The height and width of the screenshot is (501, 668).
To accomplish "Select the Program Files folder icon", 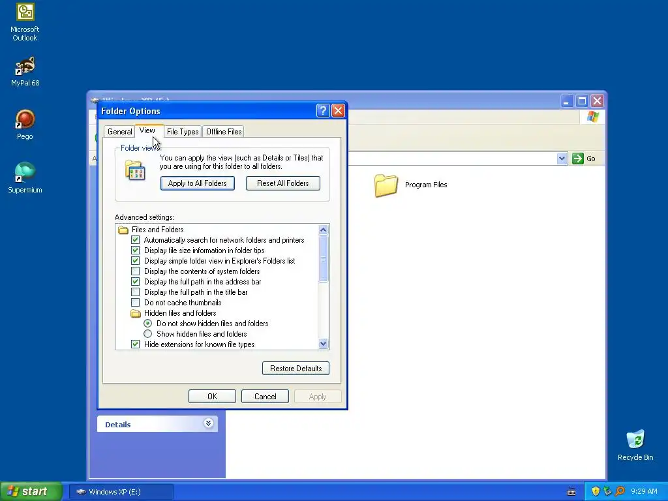I will (386, 185).
